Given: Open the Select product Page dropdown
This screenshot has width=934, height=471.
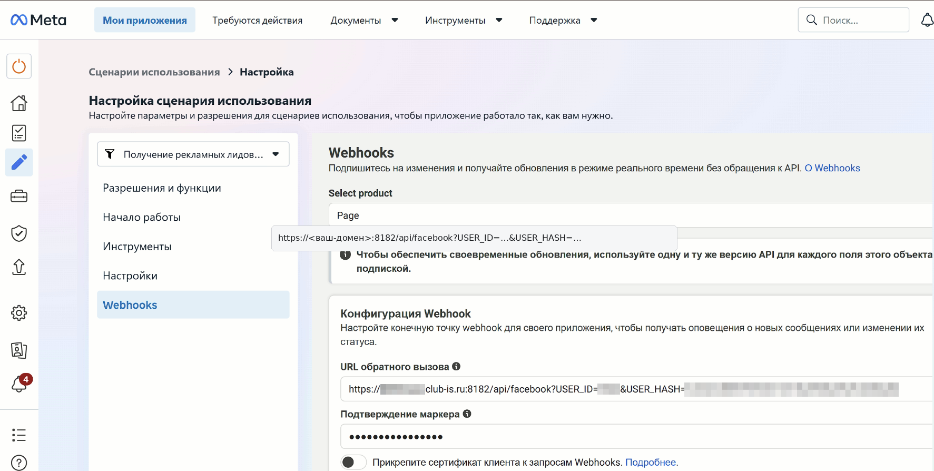Looking at the screenshot, I should click(631, 215).
